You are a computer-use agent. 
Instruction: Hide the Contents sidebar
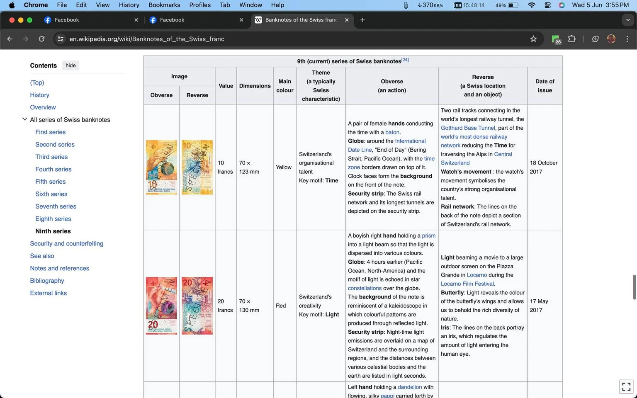point(71,66)
